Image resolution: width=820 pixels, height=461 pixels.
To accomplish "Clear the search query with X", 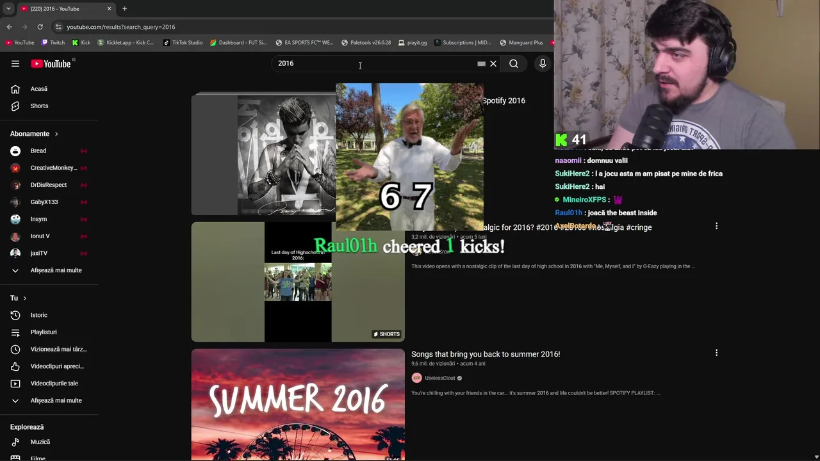I will 493,63.
